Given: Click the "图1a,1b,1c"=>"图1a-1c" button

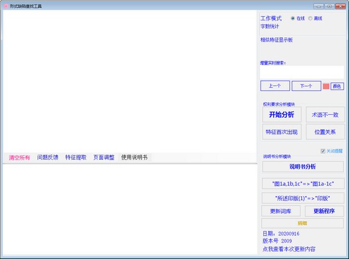Looking at the screenshot, I should click(x=303, y=183).
